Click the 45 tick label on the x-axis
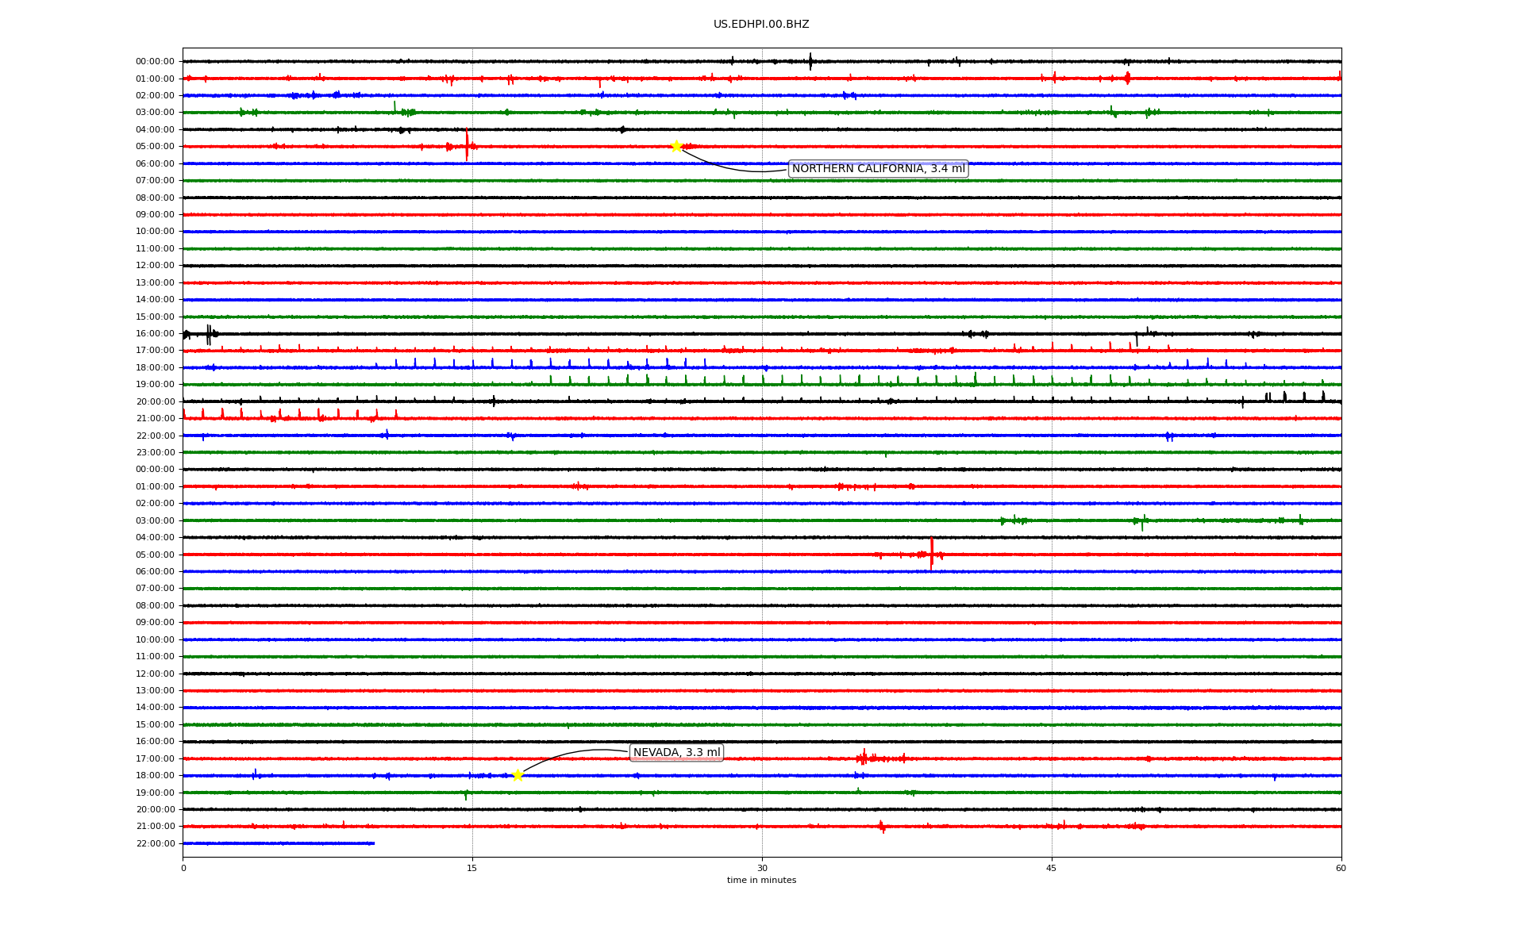This screenshot has height=952, width=1524. (x=1051, y=868)
